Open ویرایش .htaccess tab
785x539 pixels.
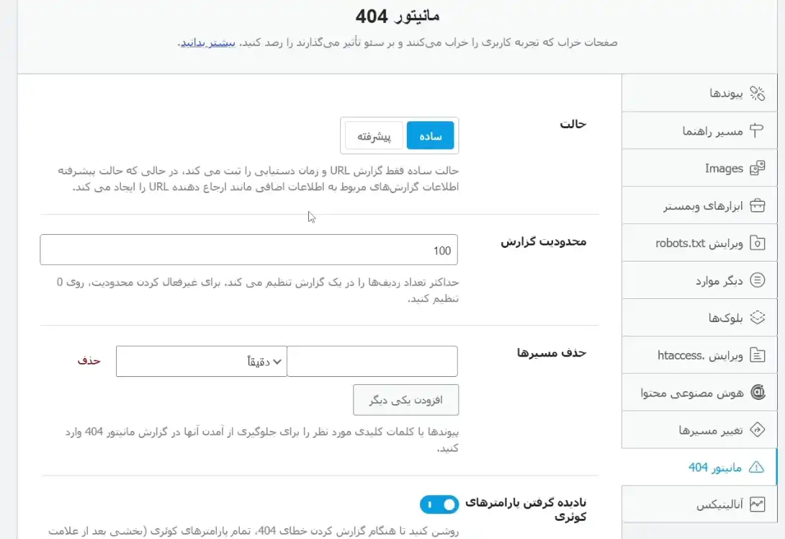699,355
